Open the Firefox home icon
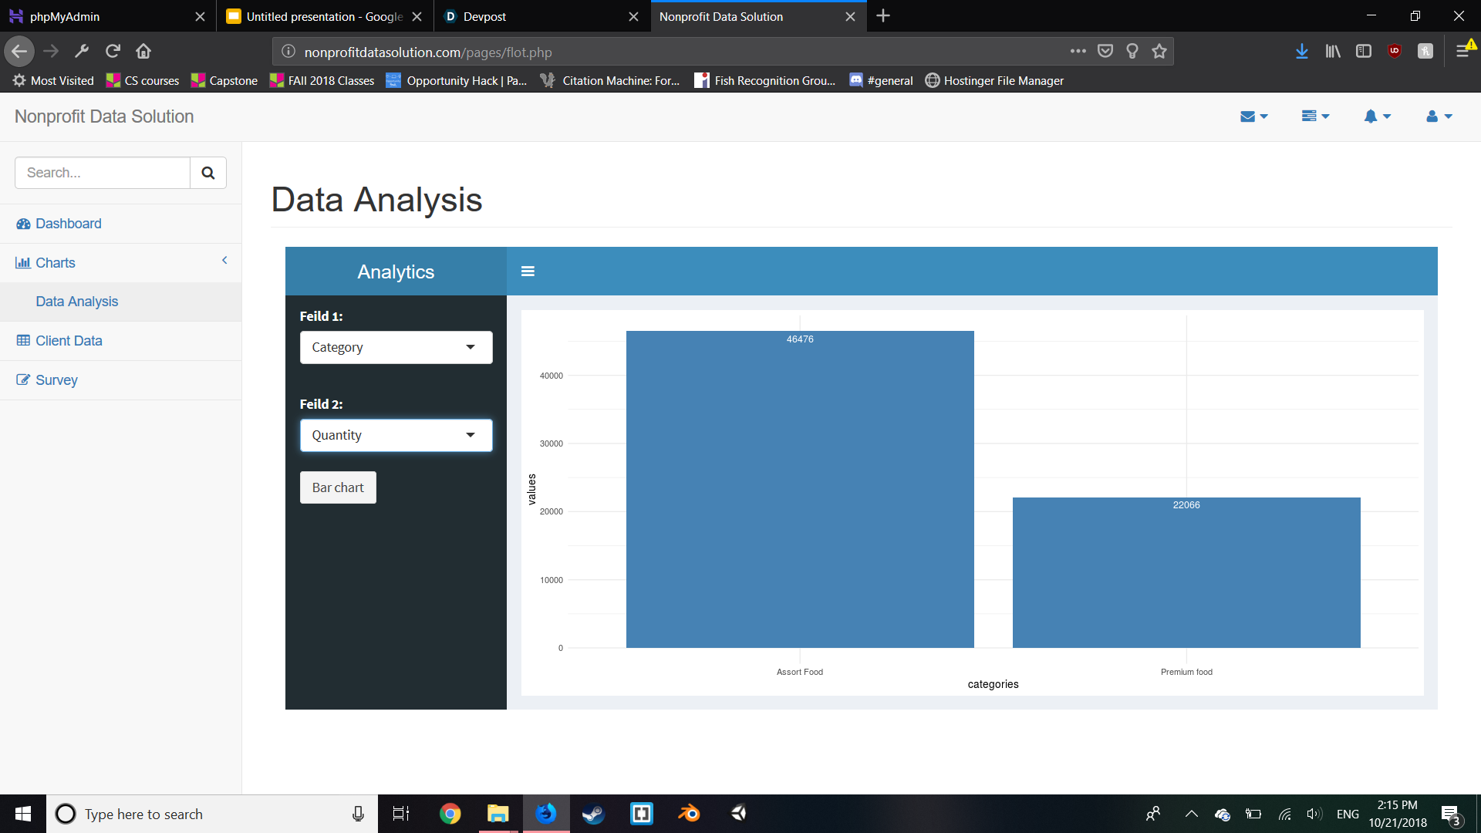The width and height of the screenshot is (1481, 833). coord(143,52)
